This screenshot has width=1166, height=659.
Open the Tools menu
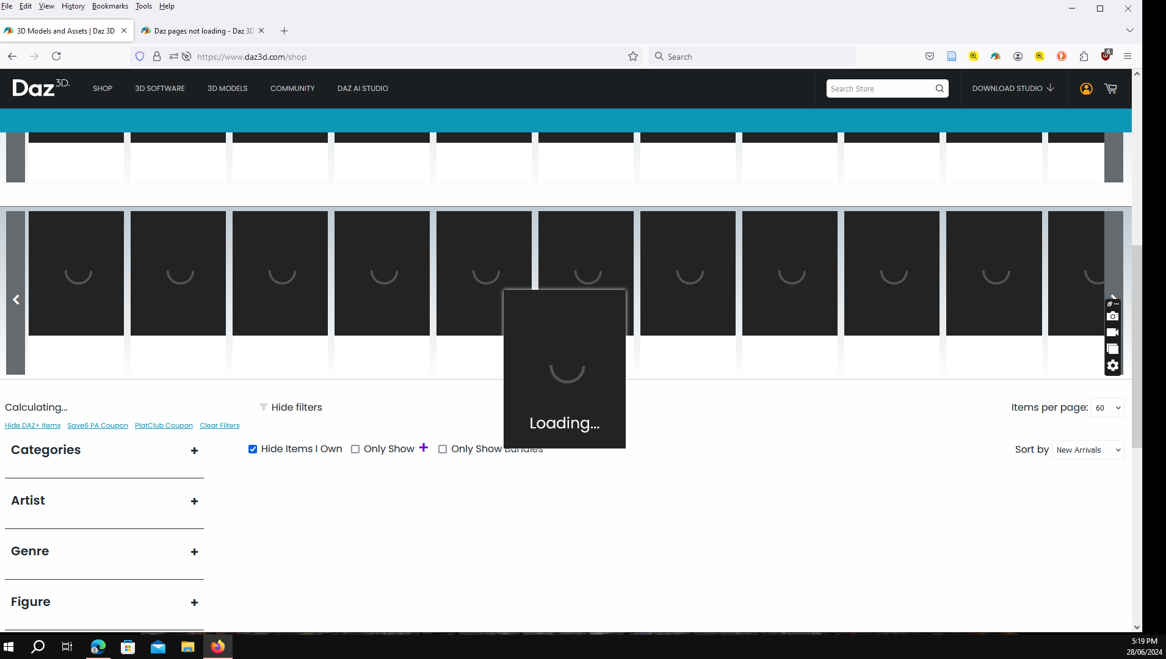click(x=143, y=6)
